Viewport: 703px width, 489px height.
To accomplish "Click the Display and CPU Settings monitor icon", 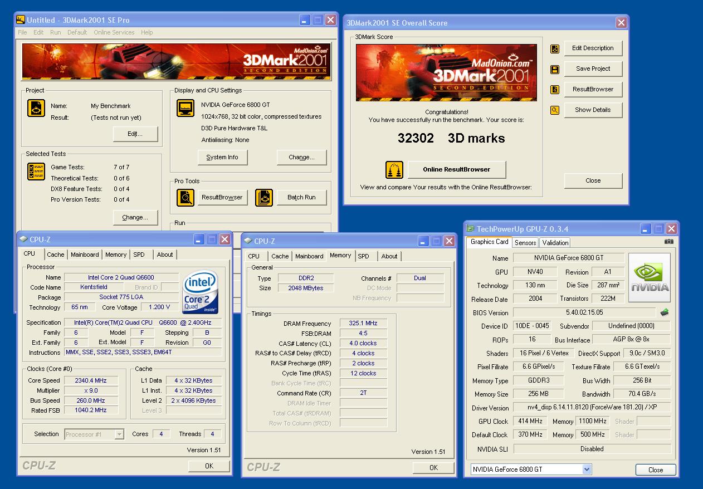I will [x=185, y=108].
